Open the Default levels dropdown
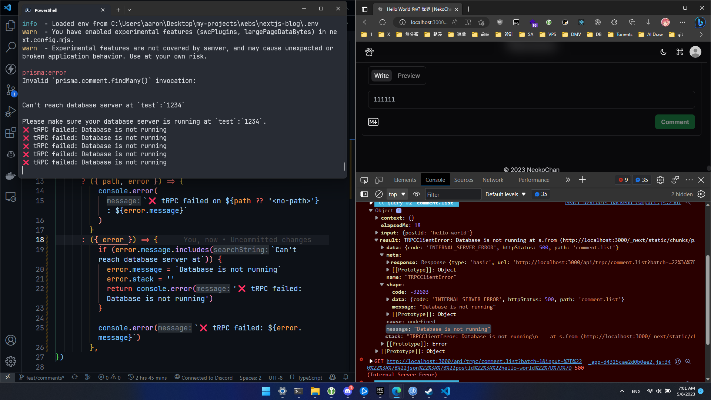The height and width of the screenshot is (400, 711). click(505, 194)
